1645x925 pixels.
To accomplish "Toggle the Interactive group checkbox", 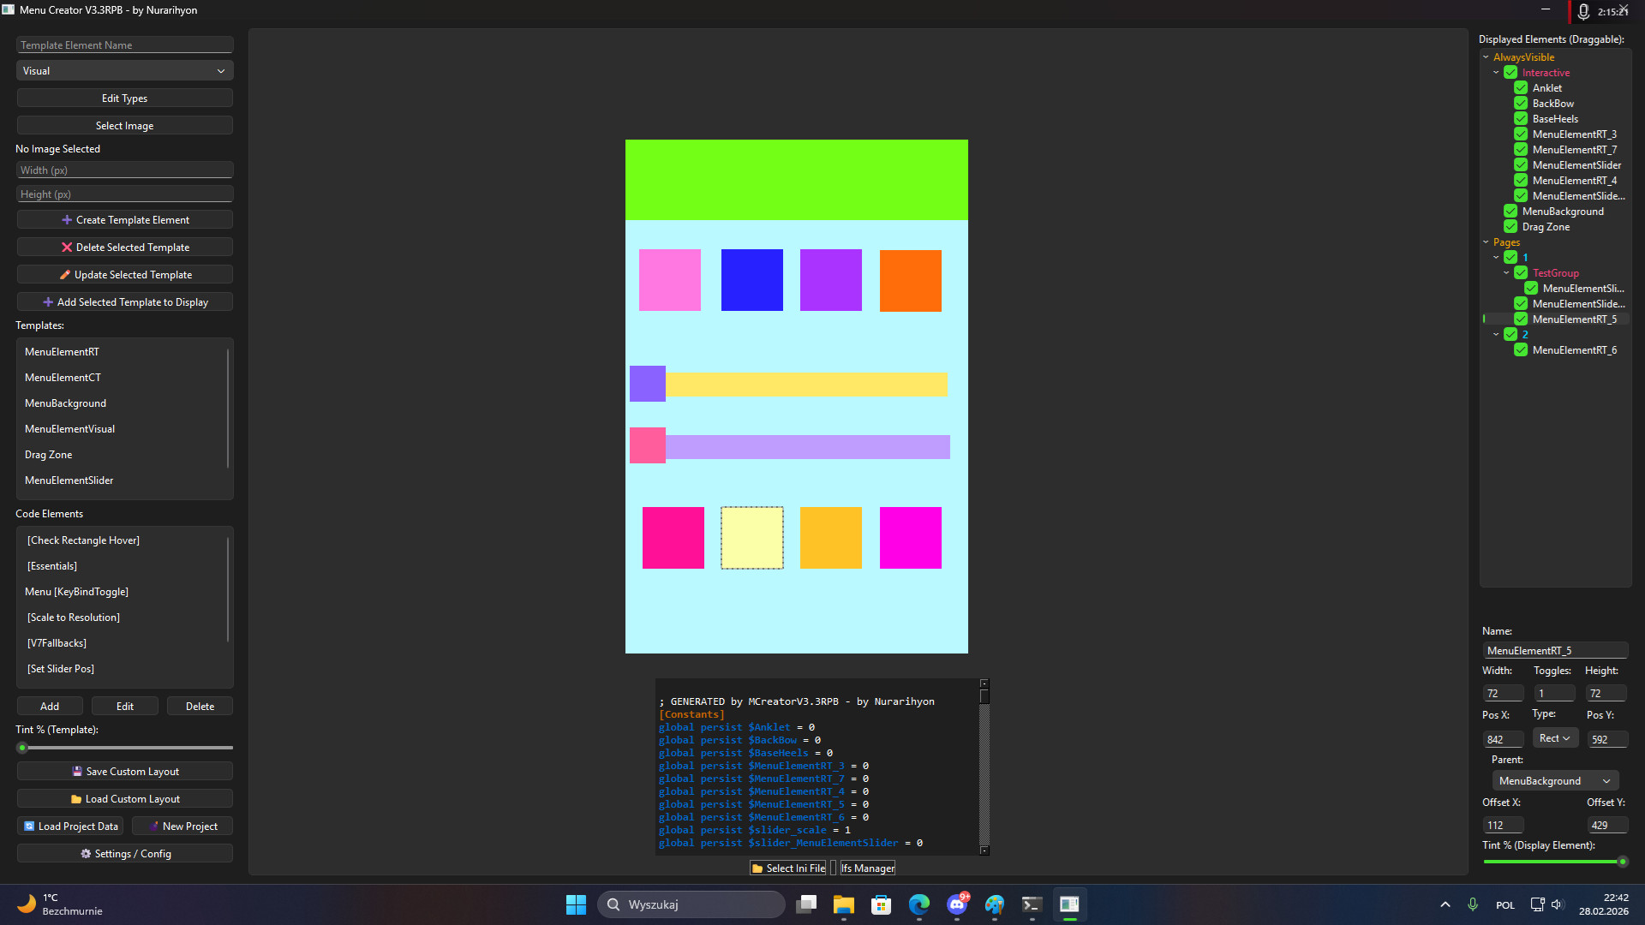I will 1510,73.
